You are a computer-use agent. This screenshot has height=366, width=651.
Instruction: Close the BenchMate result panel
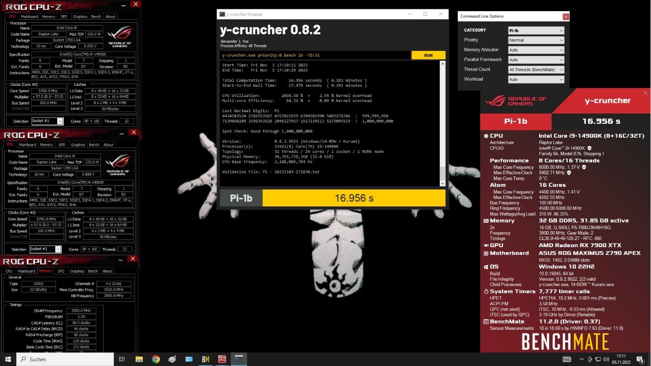pyautogui.click(x=645, y=93)
